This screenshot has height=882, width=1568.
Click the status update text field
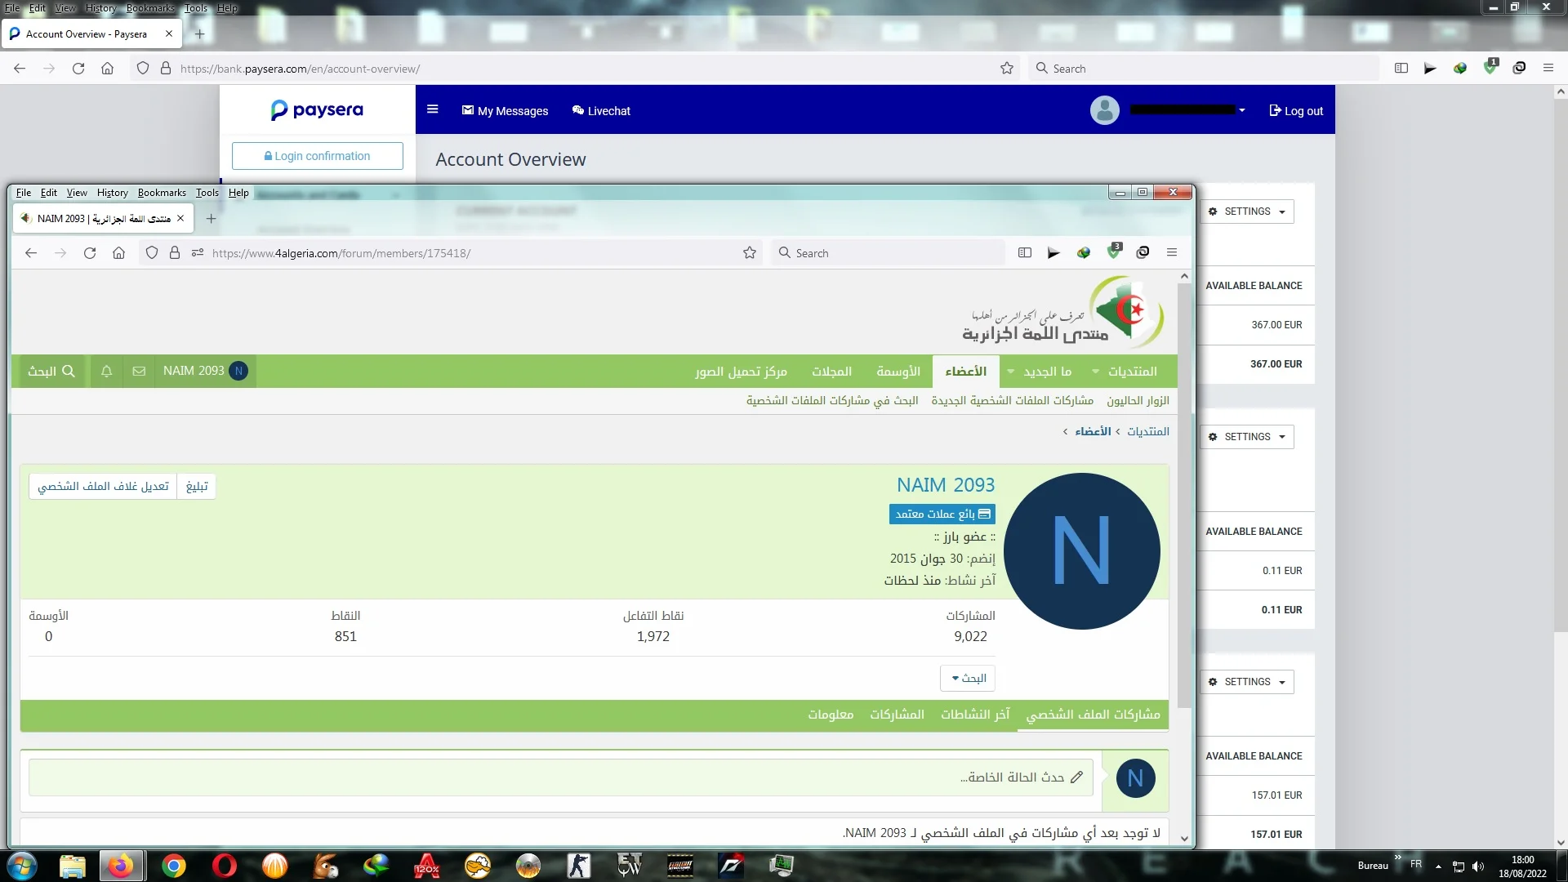pyautogui.click(x=560, y=777)
